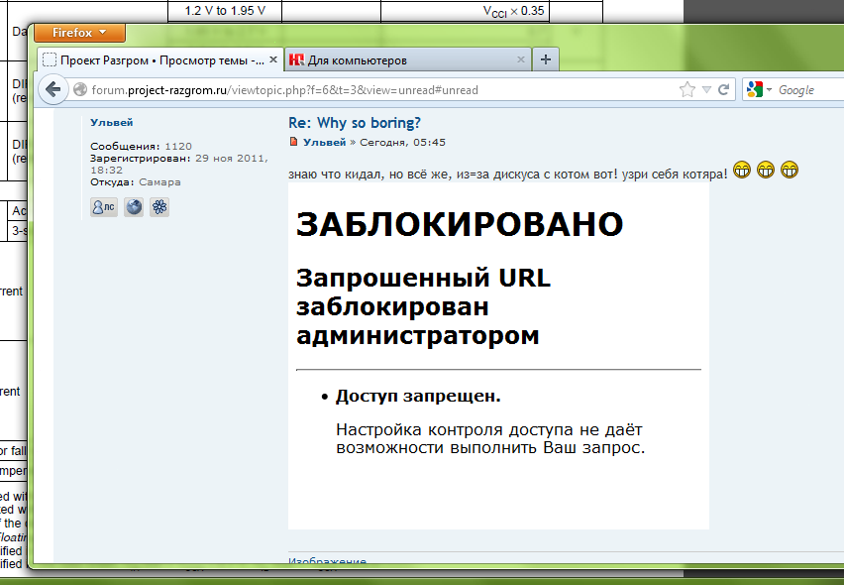Switch to the Для компьютеров tab
The image size is (844, 585).
click(x=396, y=59)
